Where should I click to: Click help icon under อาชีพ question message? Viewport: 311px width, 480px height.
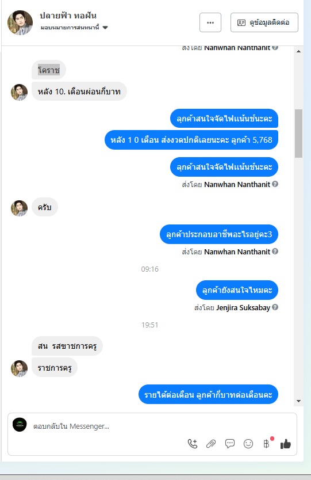tap(275, 252)
